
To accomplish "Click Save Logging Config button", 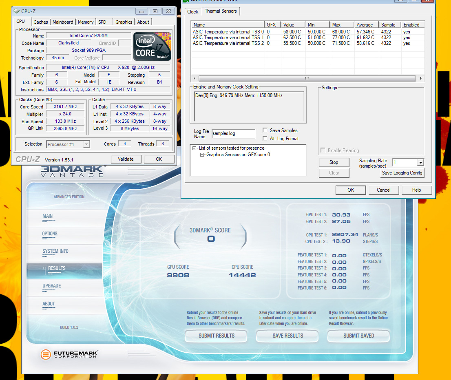I will pyautogui.click(x=402, y=173).
